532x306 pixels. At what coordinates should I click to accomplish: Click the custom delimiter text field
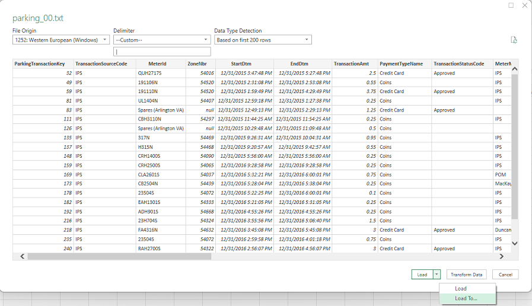pos(161,52)
